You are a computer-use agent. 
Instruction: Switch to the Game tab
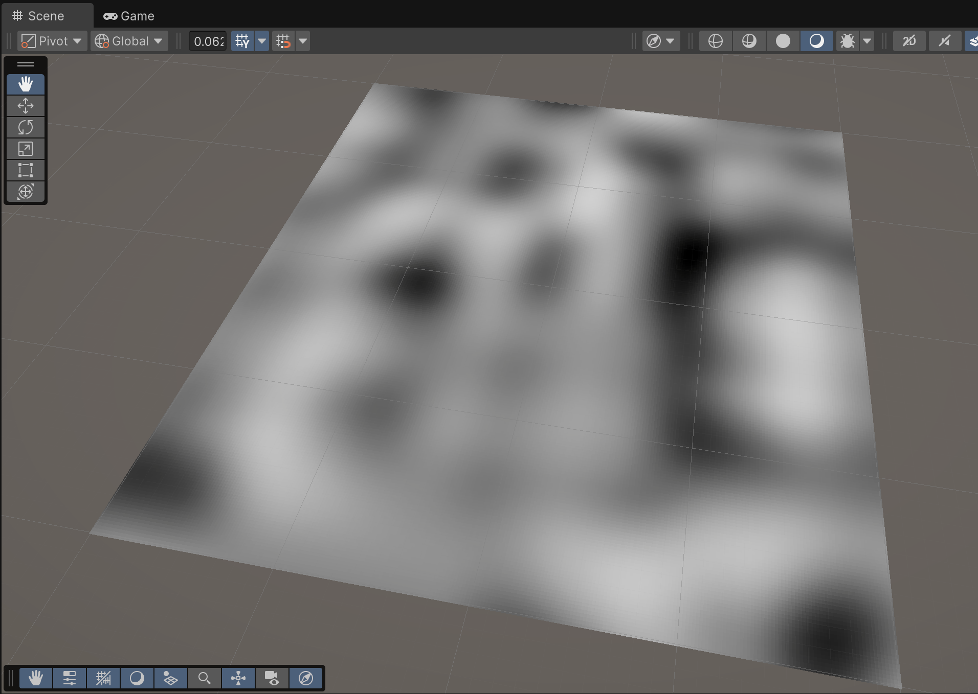[x=129, y=16]
